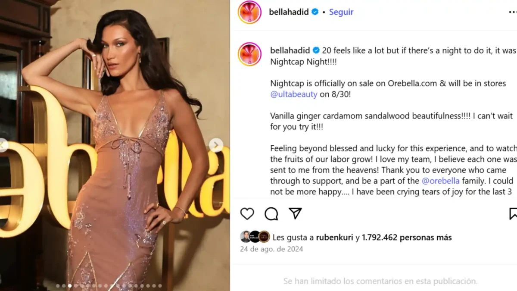Click the profile avatar beside the caption
The width and height of the screenshot is (517, 291).
point(250,54)
